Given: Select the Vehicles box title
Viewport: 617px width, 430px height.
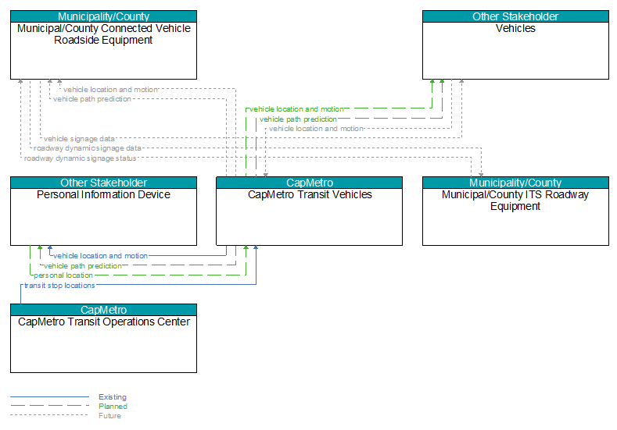Looking at the screenshot, I should [515, 28].
